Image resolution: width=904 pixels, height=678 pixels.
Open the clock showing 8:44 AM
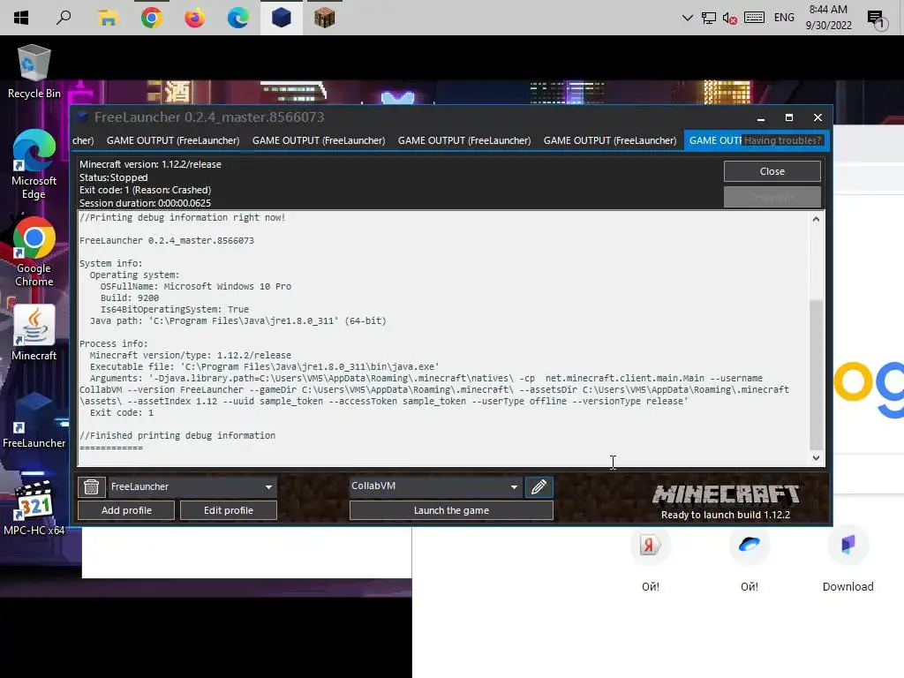(828, 18)
